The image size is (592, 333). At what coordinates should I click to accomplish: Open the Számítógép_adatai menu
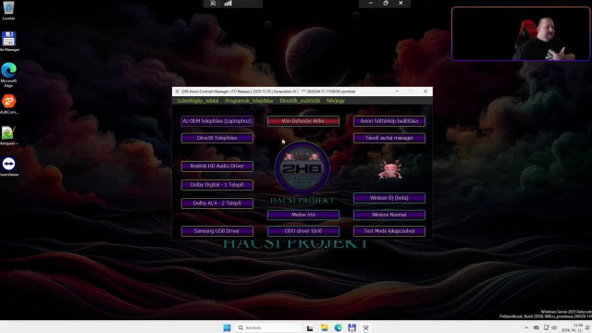tap(197, 101)
